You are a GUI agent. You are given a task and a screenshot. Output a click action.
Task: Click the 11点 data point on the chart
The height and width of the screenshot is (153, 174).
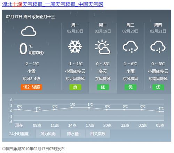(x=54, y=109)
